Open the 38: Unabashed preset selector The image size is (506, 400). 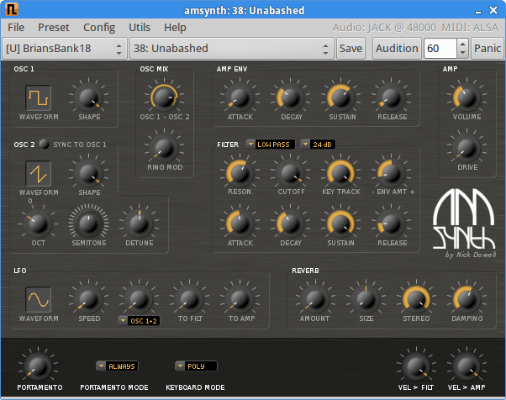coord(231,49)
